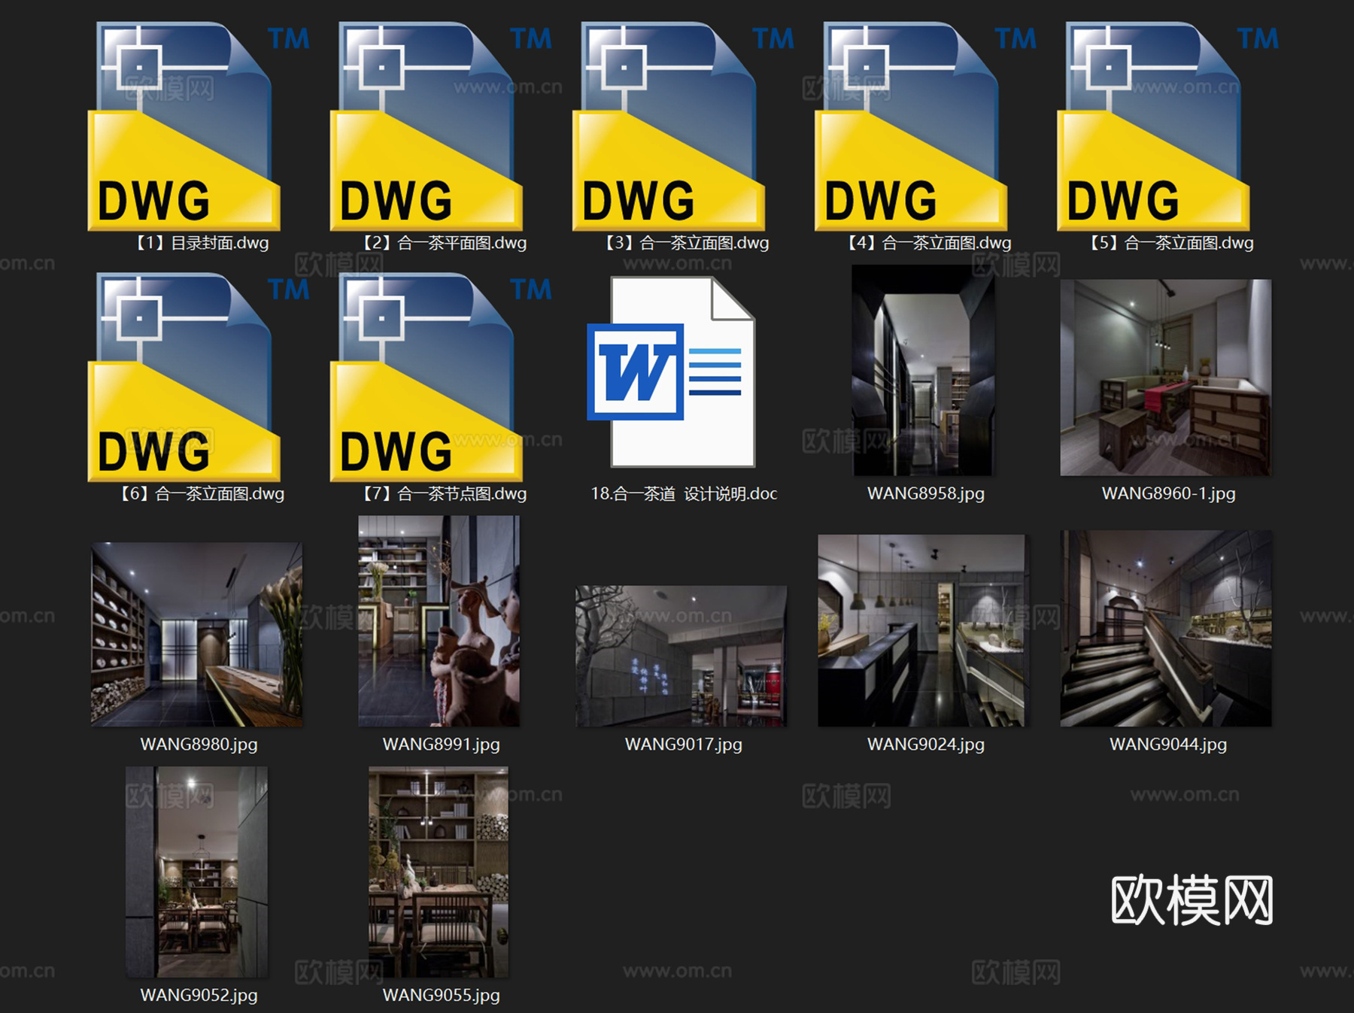Click the WANG9024 photo thumbnail
This screenshot has height=1013, width=1354.
click(921, 631)
